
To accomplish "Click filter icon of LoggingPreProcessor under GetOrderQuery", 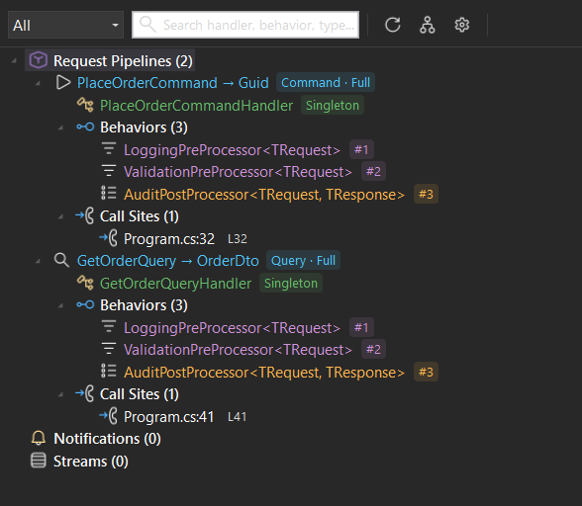I will point(109,327).
